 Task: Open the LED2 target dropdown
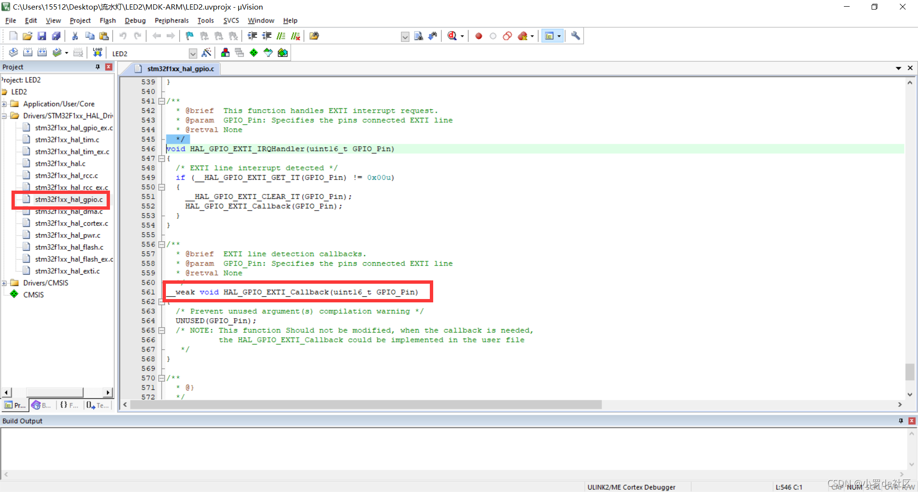193,53
